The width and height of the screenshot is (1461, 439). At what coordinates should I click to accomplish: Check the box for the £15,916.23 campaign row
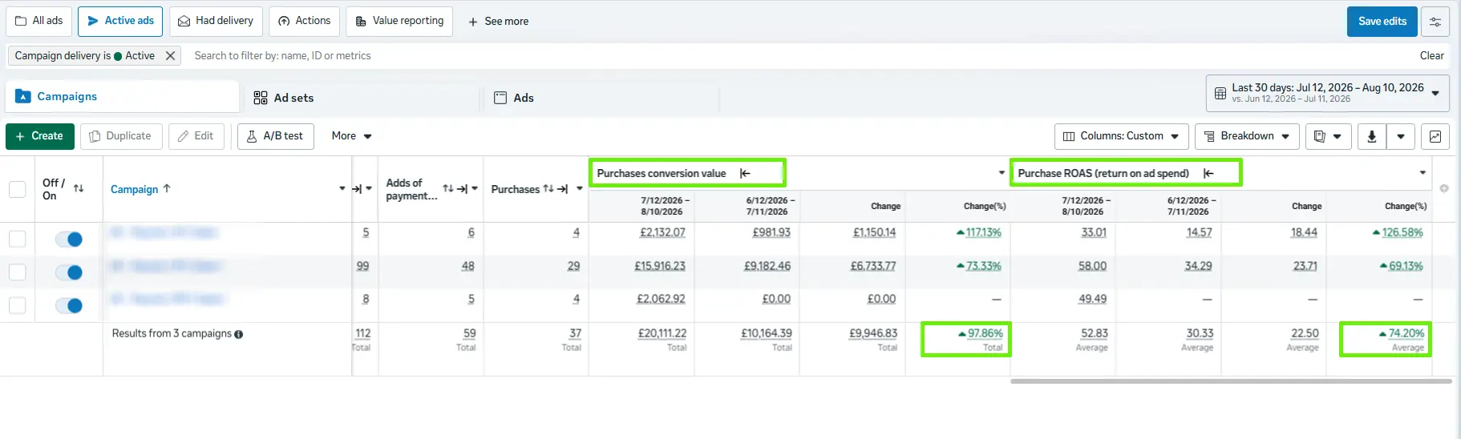tap(17, 272)
